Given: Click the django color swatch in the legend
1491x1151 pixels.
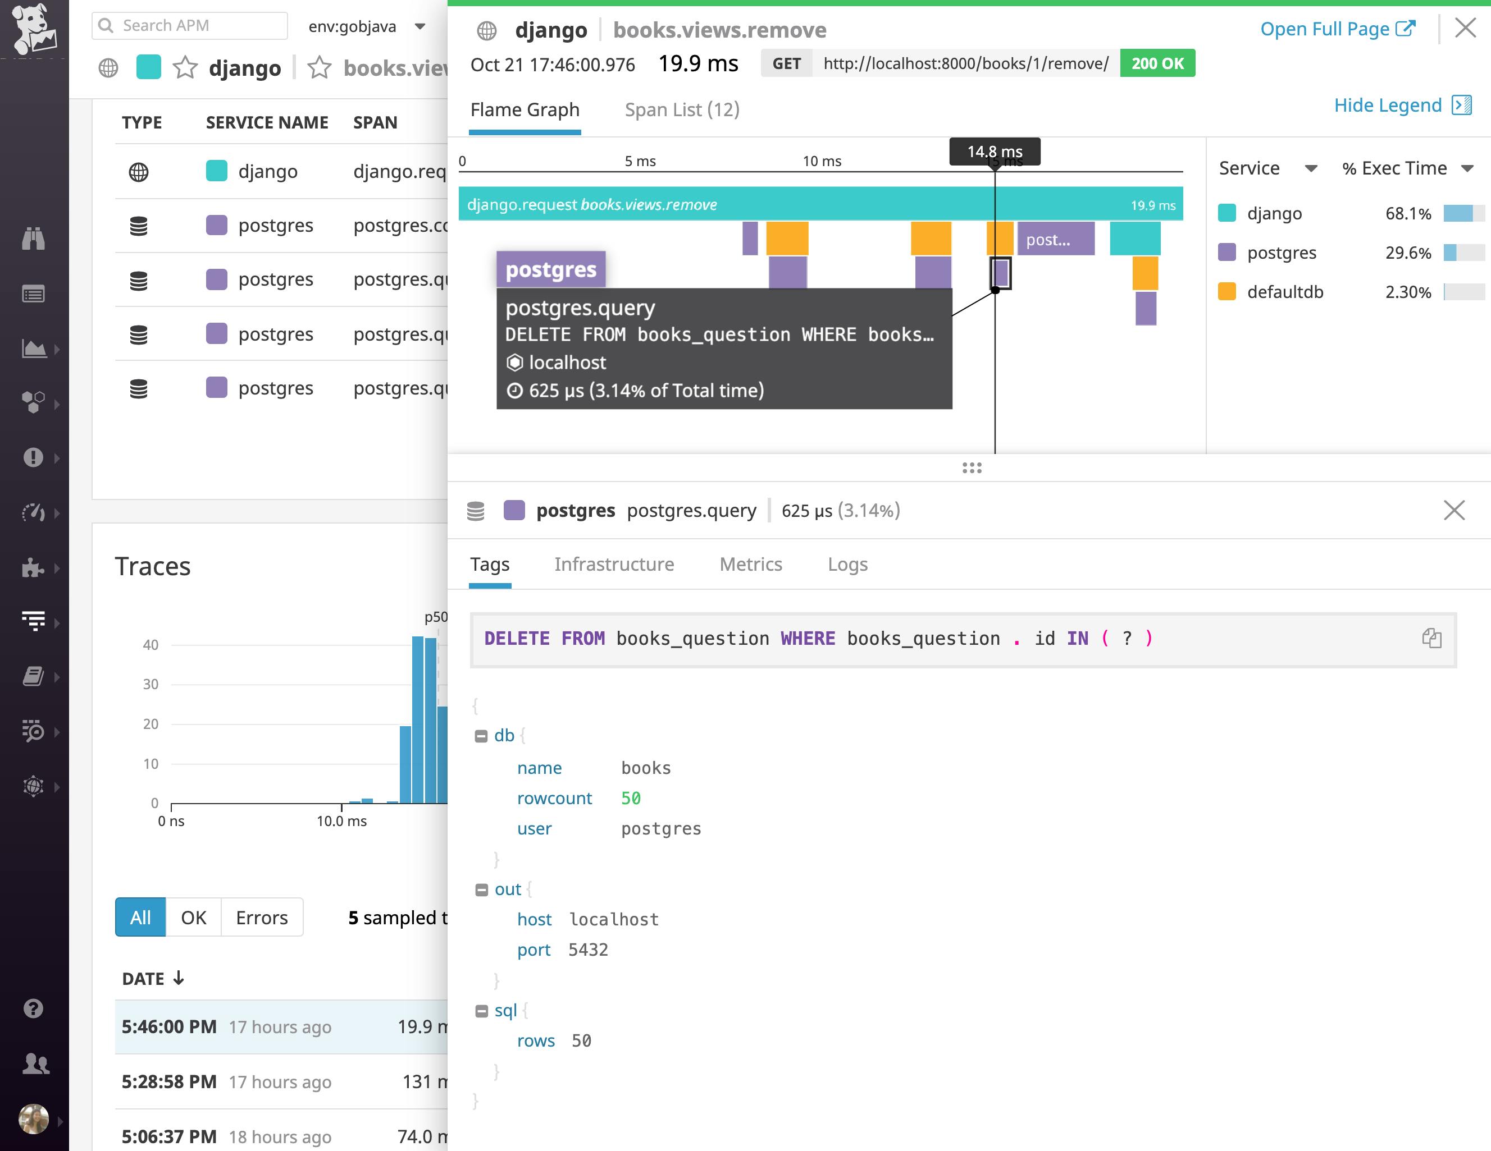Looking at the screenshot, I should coord(1227,214).
